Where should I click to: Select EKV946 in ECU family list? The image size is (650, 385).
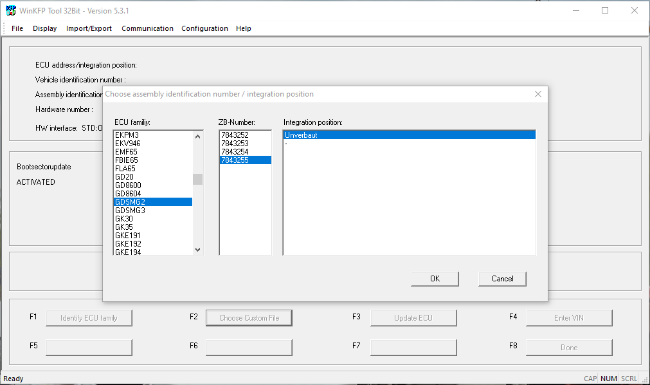tap(152, 144)
